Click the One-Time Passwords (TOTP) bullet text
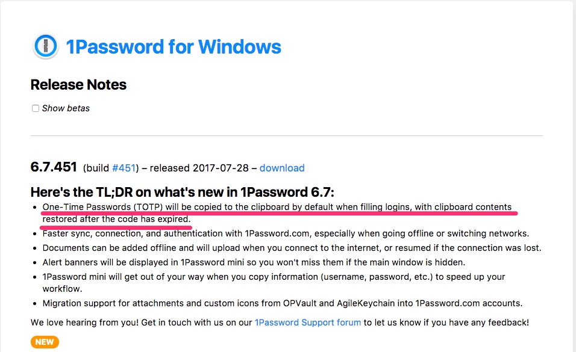The height and width of the screenshot is (352, 576). [x=277, y=213]
